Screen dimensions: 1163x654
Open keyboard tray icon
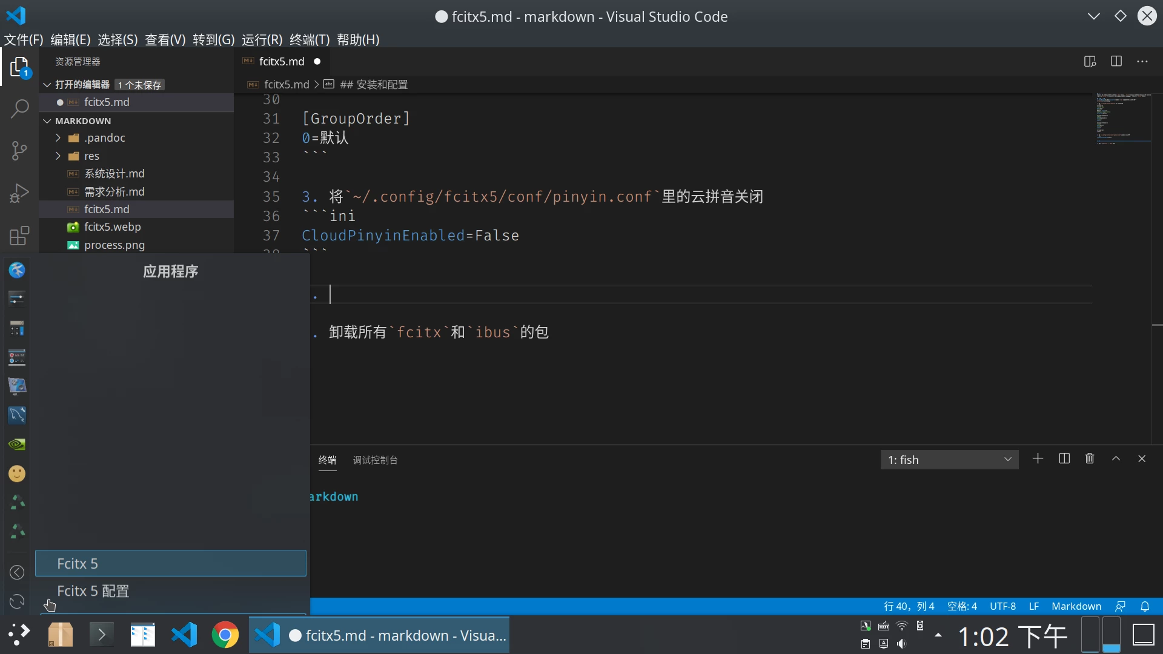point(884,626)
